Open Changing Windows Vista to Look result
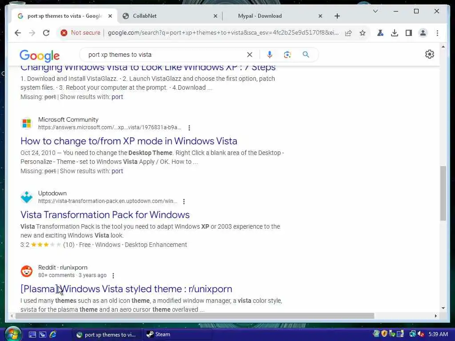The width and height of the screenshot is (455, 341). (148, 68)
